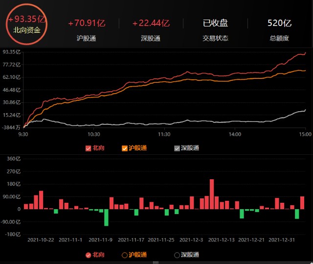The image size is (313, 264).
Task: Click the tallest red bar near 2021-12-13
Action: tap(212, 194)
